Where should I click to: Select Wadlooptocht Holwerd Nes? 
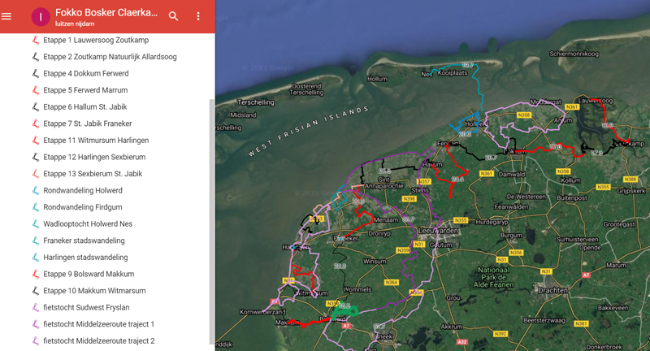coord(88,223)
